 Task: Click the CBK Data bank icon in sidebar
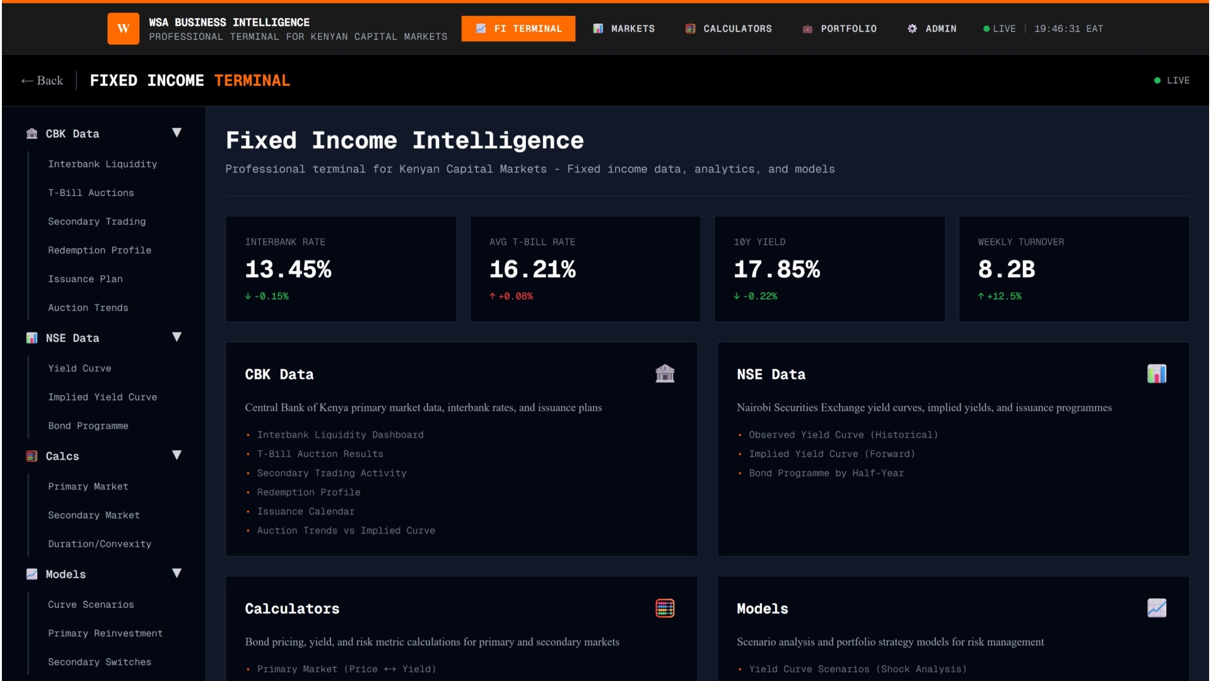[x=32, y=134]
